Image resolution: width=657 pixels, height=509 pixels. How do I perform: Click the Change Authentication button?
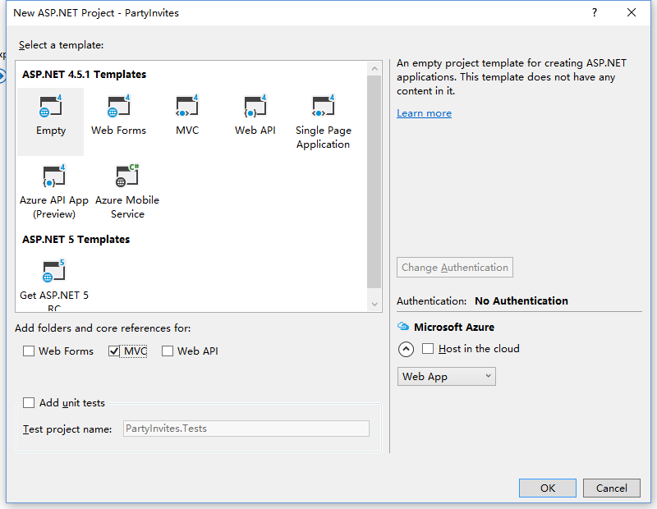tap(455, 268)
